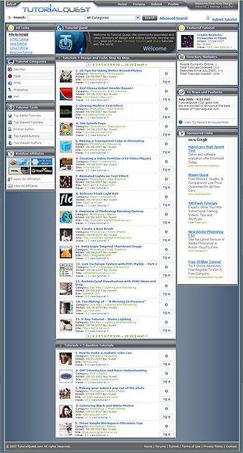Click the Apply for Affiliation icon
Image resolution: width=243 pixels, height=453 pixels.
[10, 179]
